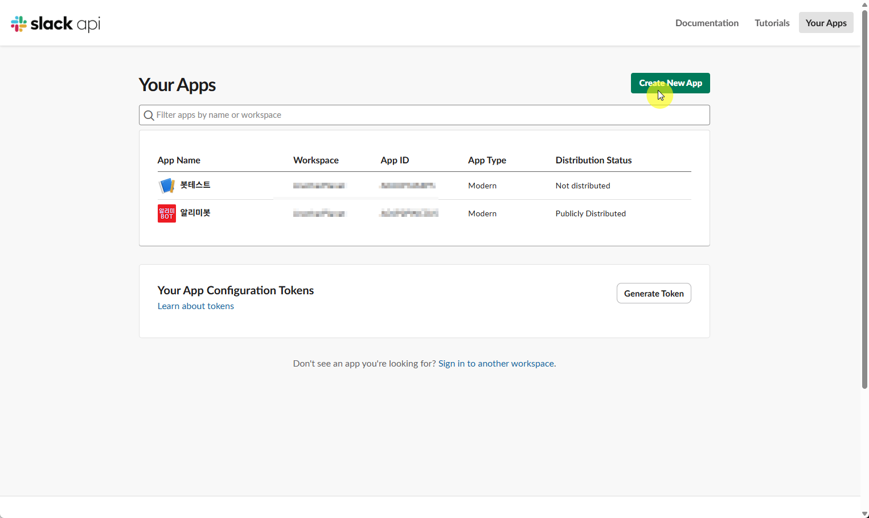Open the 봇테스트 app icon

(167, 186)
